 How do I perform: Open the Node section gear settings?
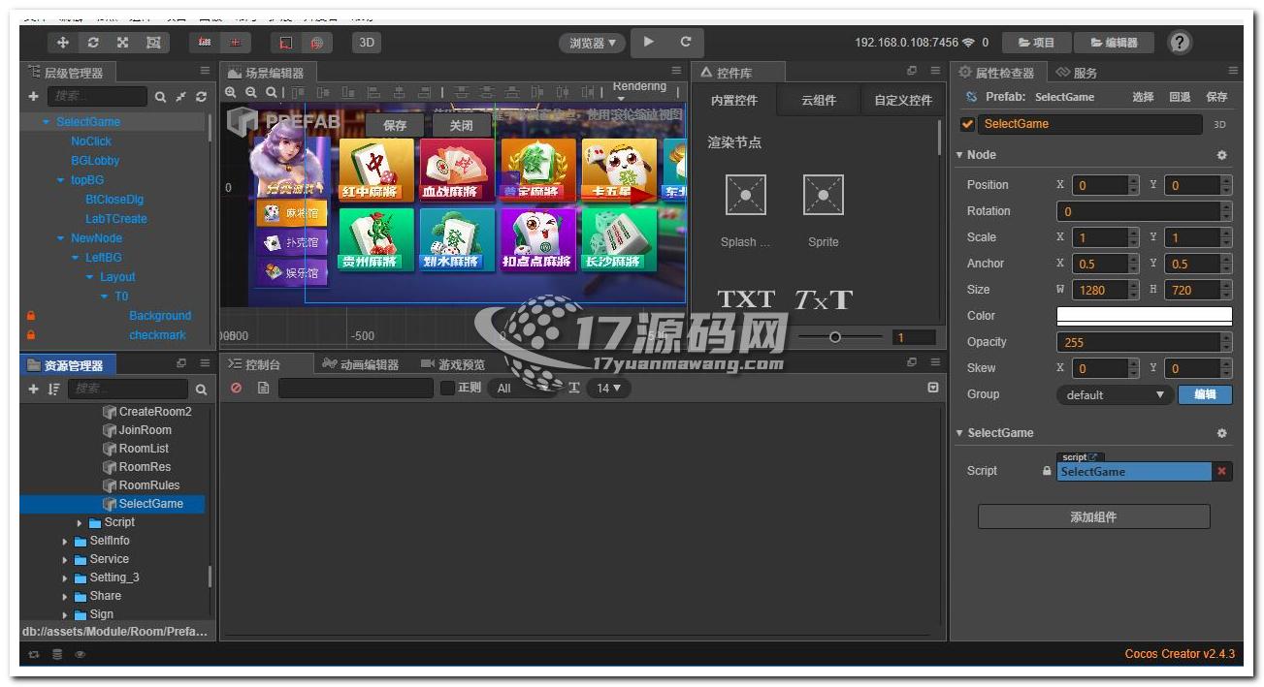tap(1221, 155)
